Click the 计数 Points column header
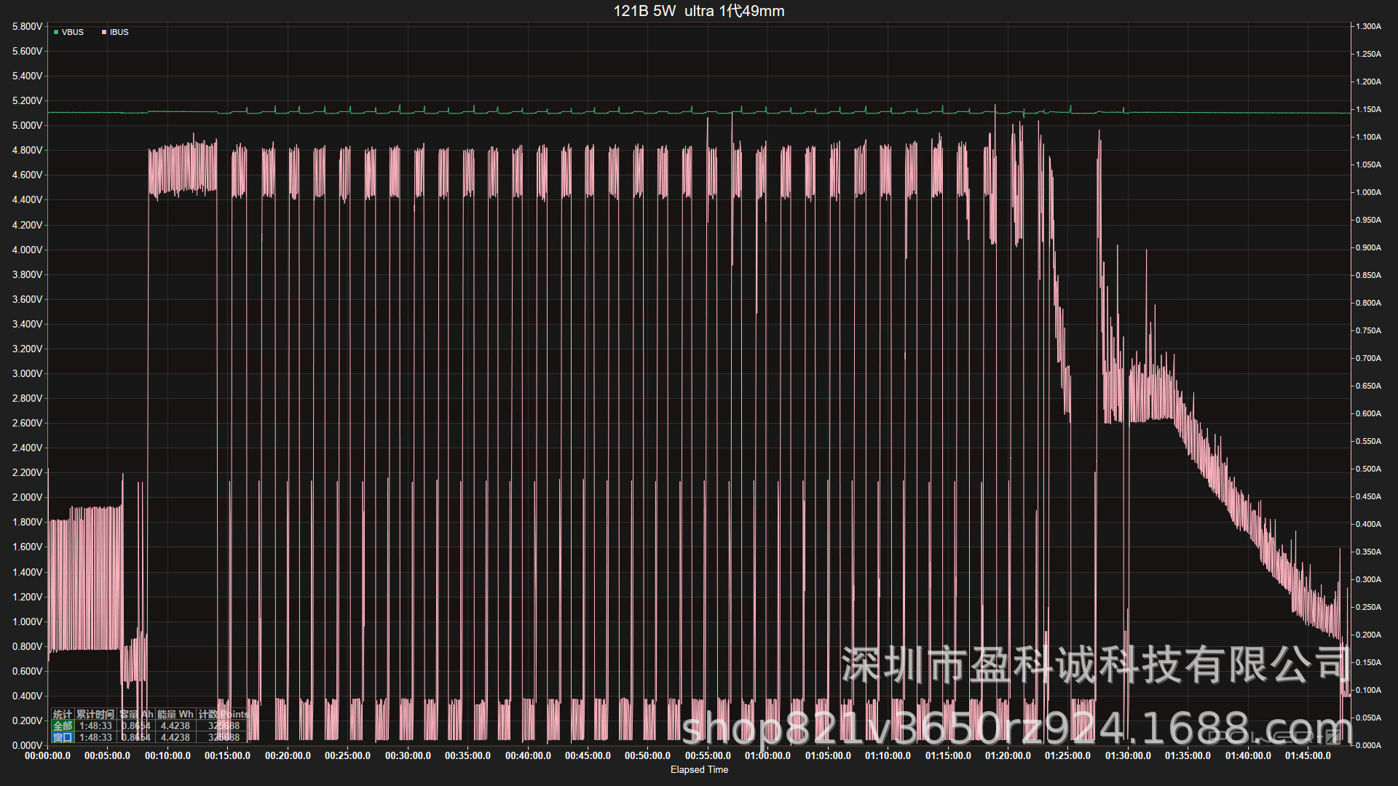The height and width of the screenshot is (786, 1398). coord(224,714)
